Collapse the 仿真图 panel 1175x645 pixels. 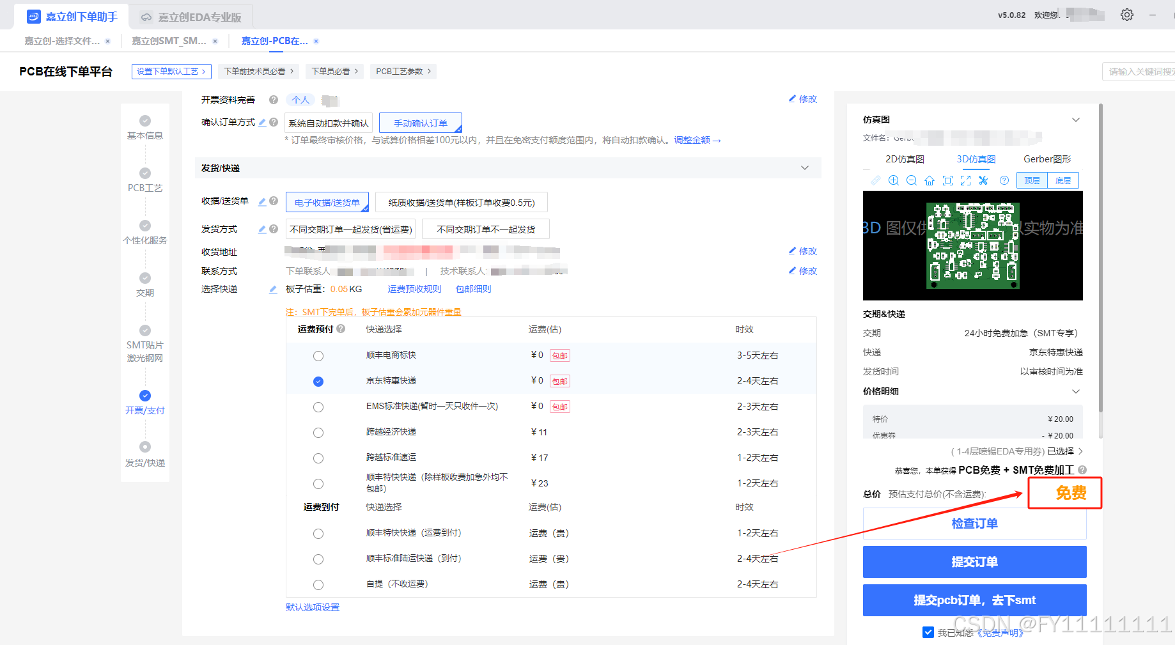[1076, 120]
